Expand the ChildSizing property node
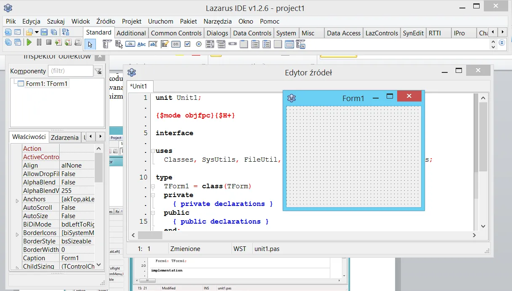Image resolution: width=512 pixels, height=291 pixels. click(x=17, y=267)
